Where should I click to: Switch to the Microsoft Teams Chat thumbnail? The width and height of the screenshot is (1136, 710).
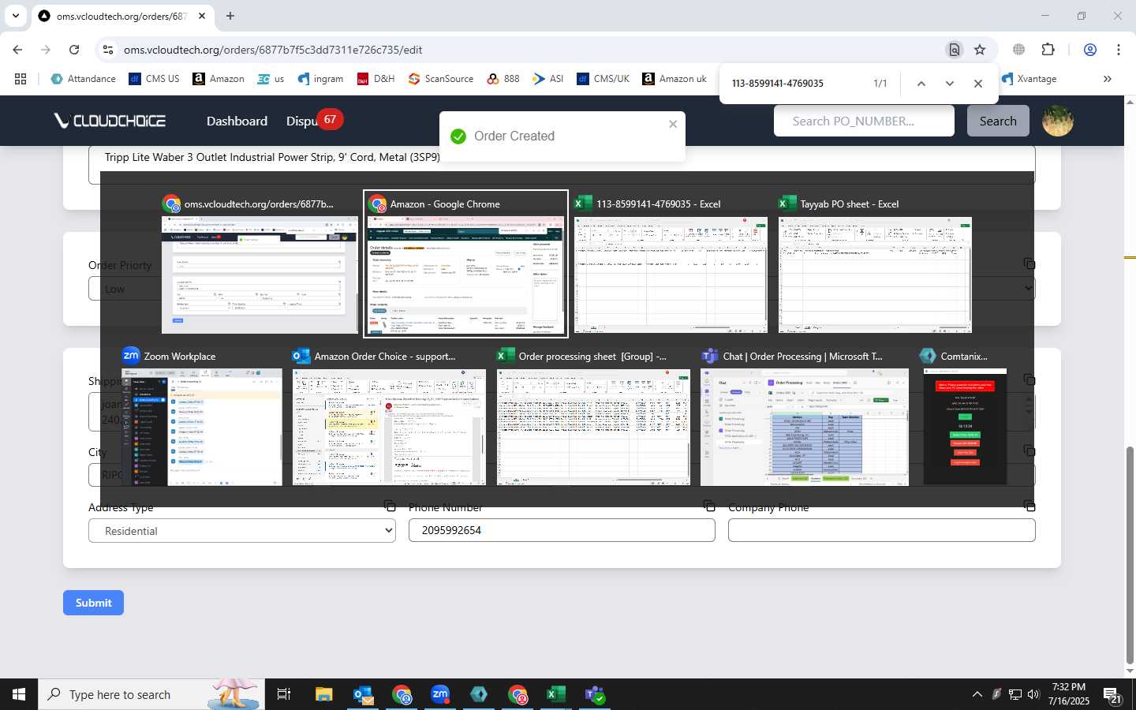coord(805,417)
